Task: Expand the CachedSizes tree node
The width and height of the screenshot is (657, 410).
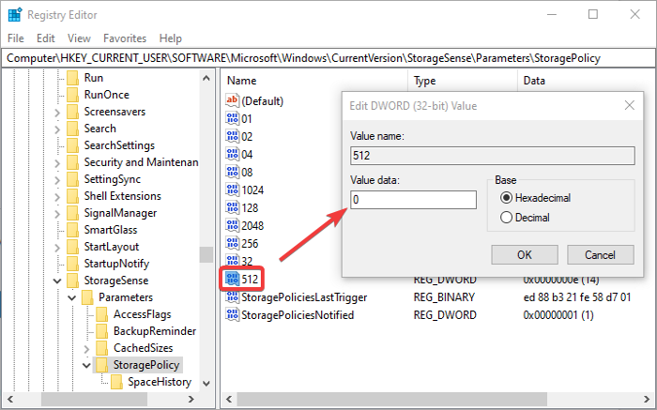Action: (86, 348)
